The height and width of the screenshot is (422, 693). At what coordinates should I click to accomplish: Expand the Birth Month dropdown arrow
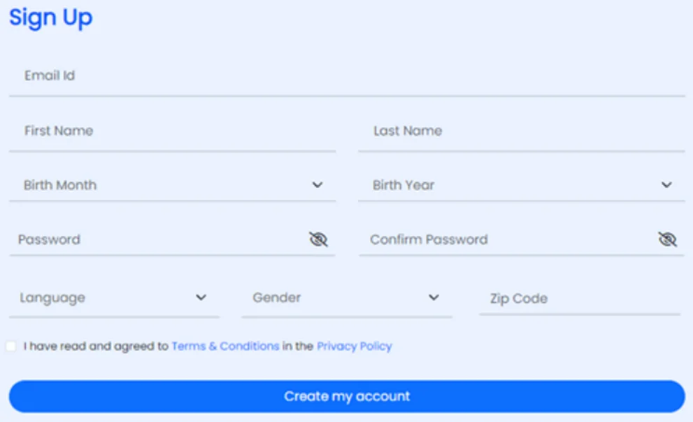pyautogui.click(x=317, y=185)
